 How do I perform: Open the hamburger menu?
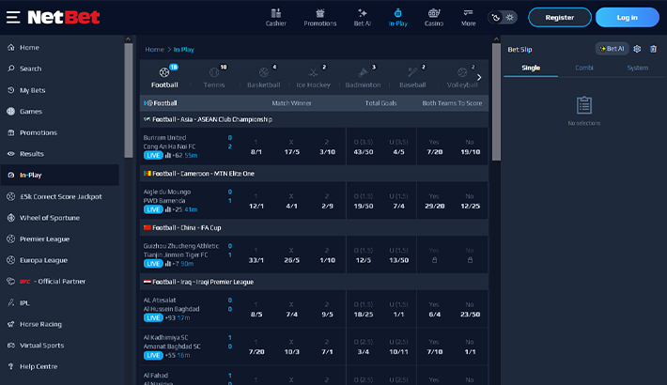coord(13,18)
